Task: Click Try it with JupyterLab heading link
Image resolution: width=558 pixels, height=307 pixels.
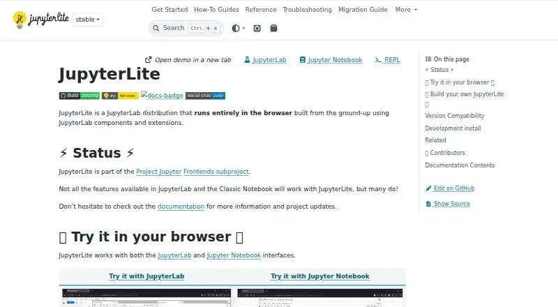Action: click(x=146, y=276)
